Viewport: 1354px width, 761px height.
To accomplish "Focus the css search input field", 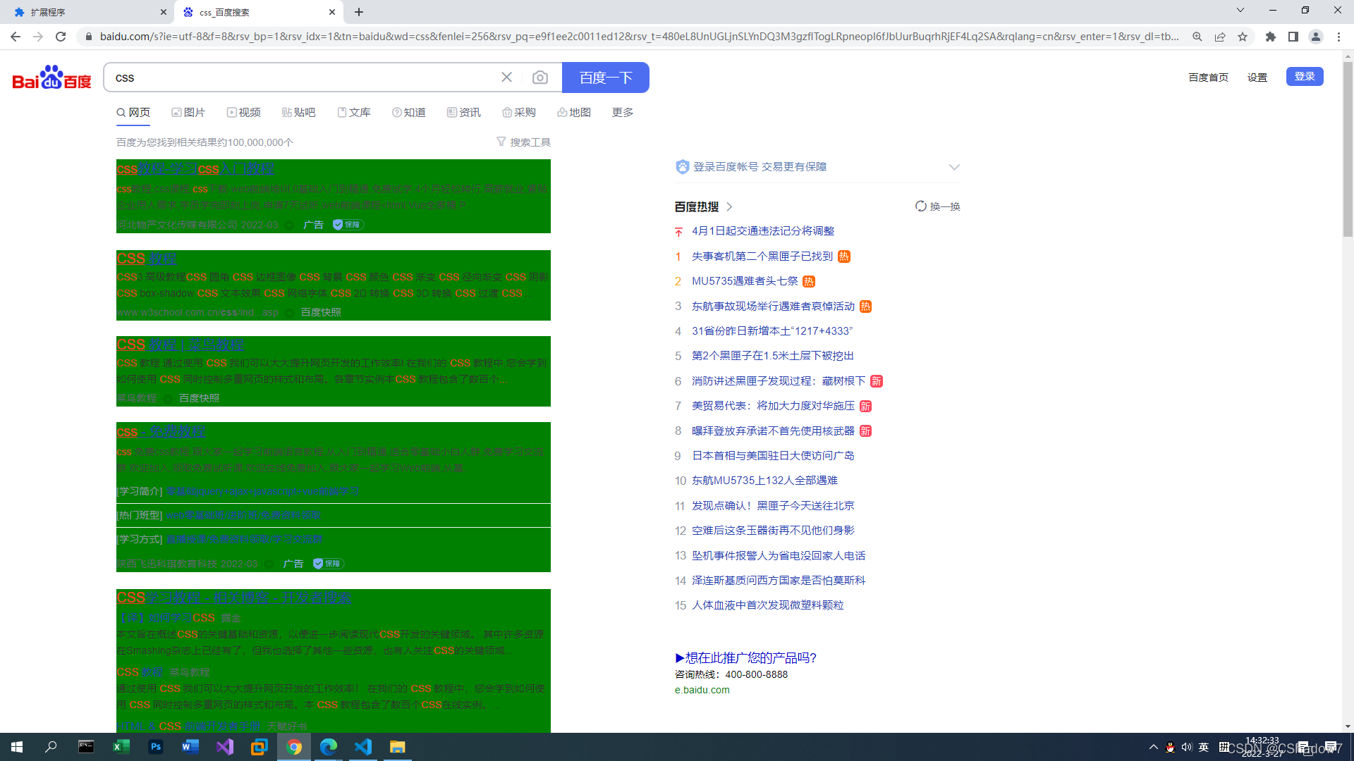I will (303, 78).
